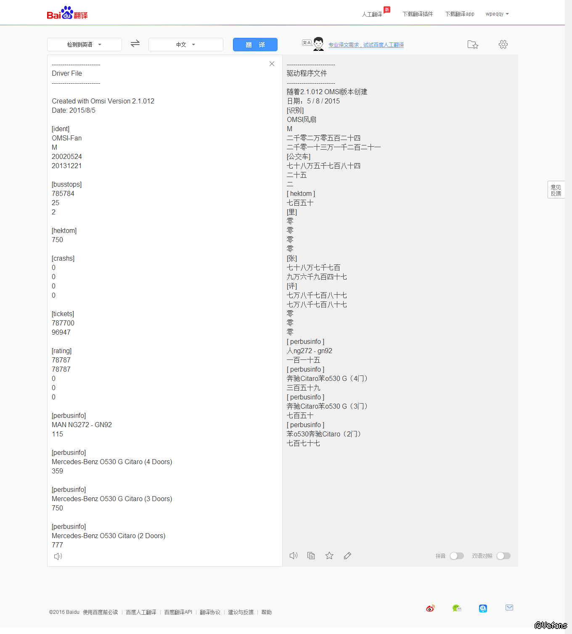Share via Weibo icon
The height and width of the screenshot is (634, 572).
(430, 608)
